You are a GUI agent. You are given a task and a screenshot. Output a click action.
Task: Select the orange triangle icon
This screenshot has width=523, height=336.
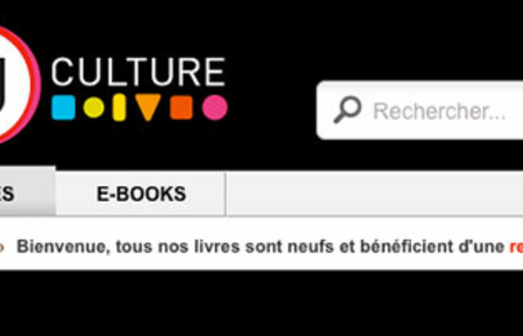coord(148,106)
